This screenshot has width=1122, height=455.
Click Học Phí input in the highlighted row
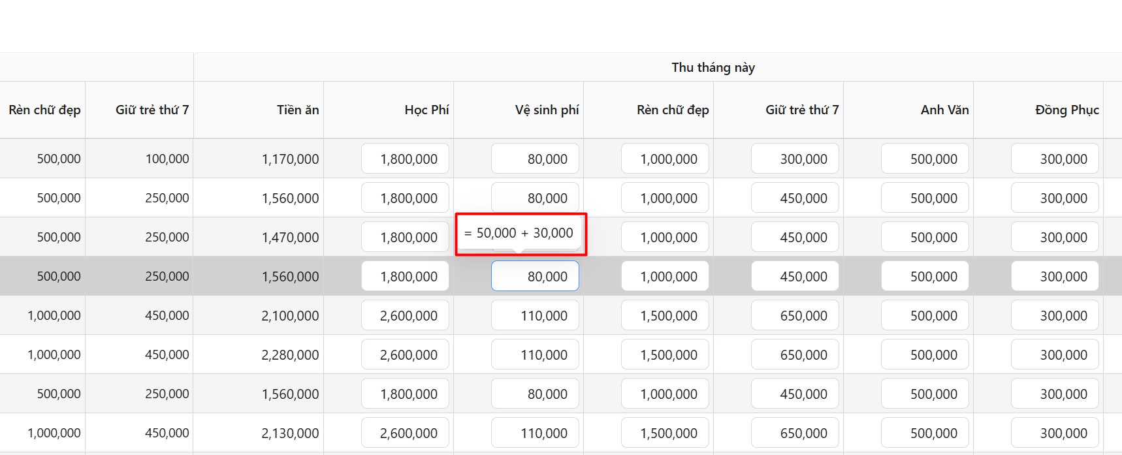pyautogui.click(x=405, y=276)
